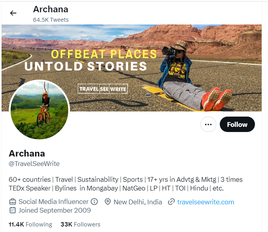This screenshot has height=232, width=268.
Task: Open the Offbeat Places header banner image
Action: [132, 68]
